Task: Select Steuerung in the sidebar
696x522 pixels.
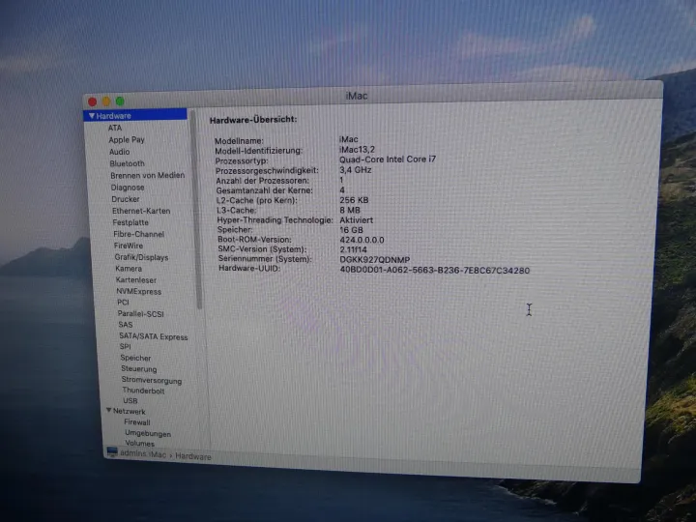Action: (x=139, y=369)
